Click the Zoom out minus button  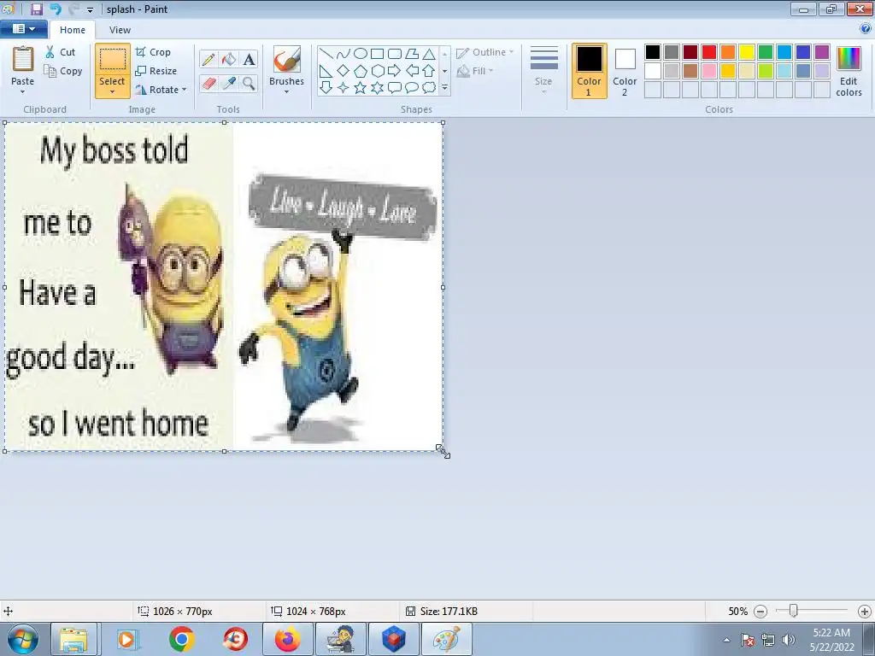(x=760, y=612)
